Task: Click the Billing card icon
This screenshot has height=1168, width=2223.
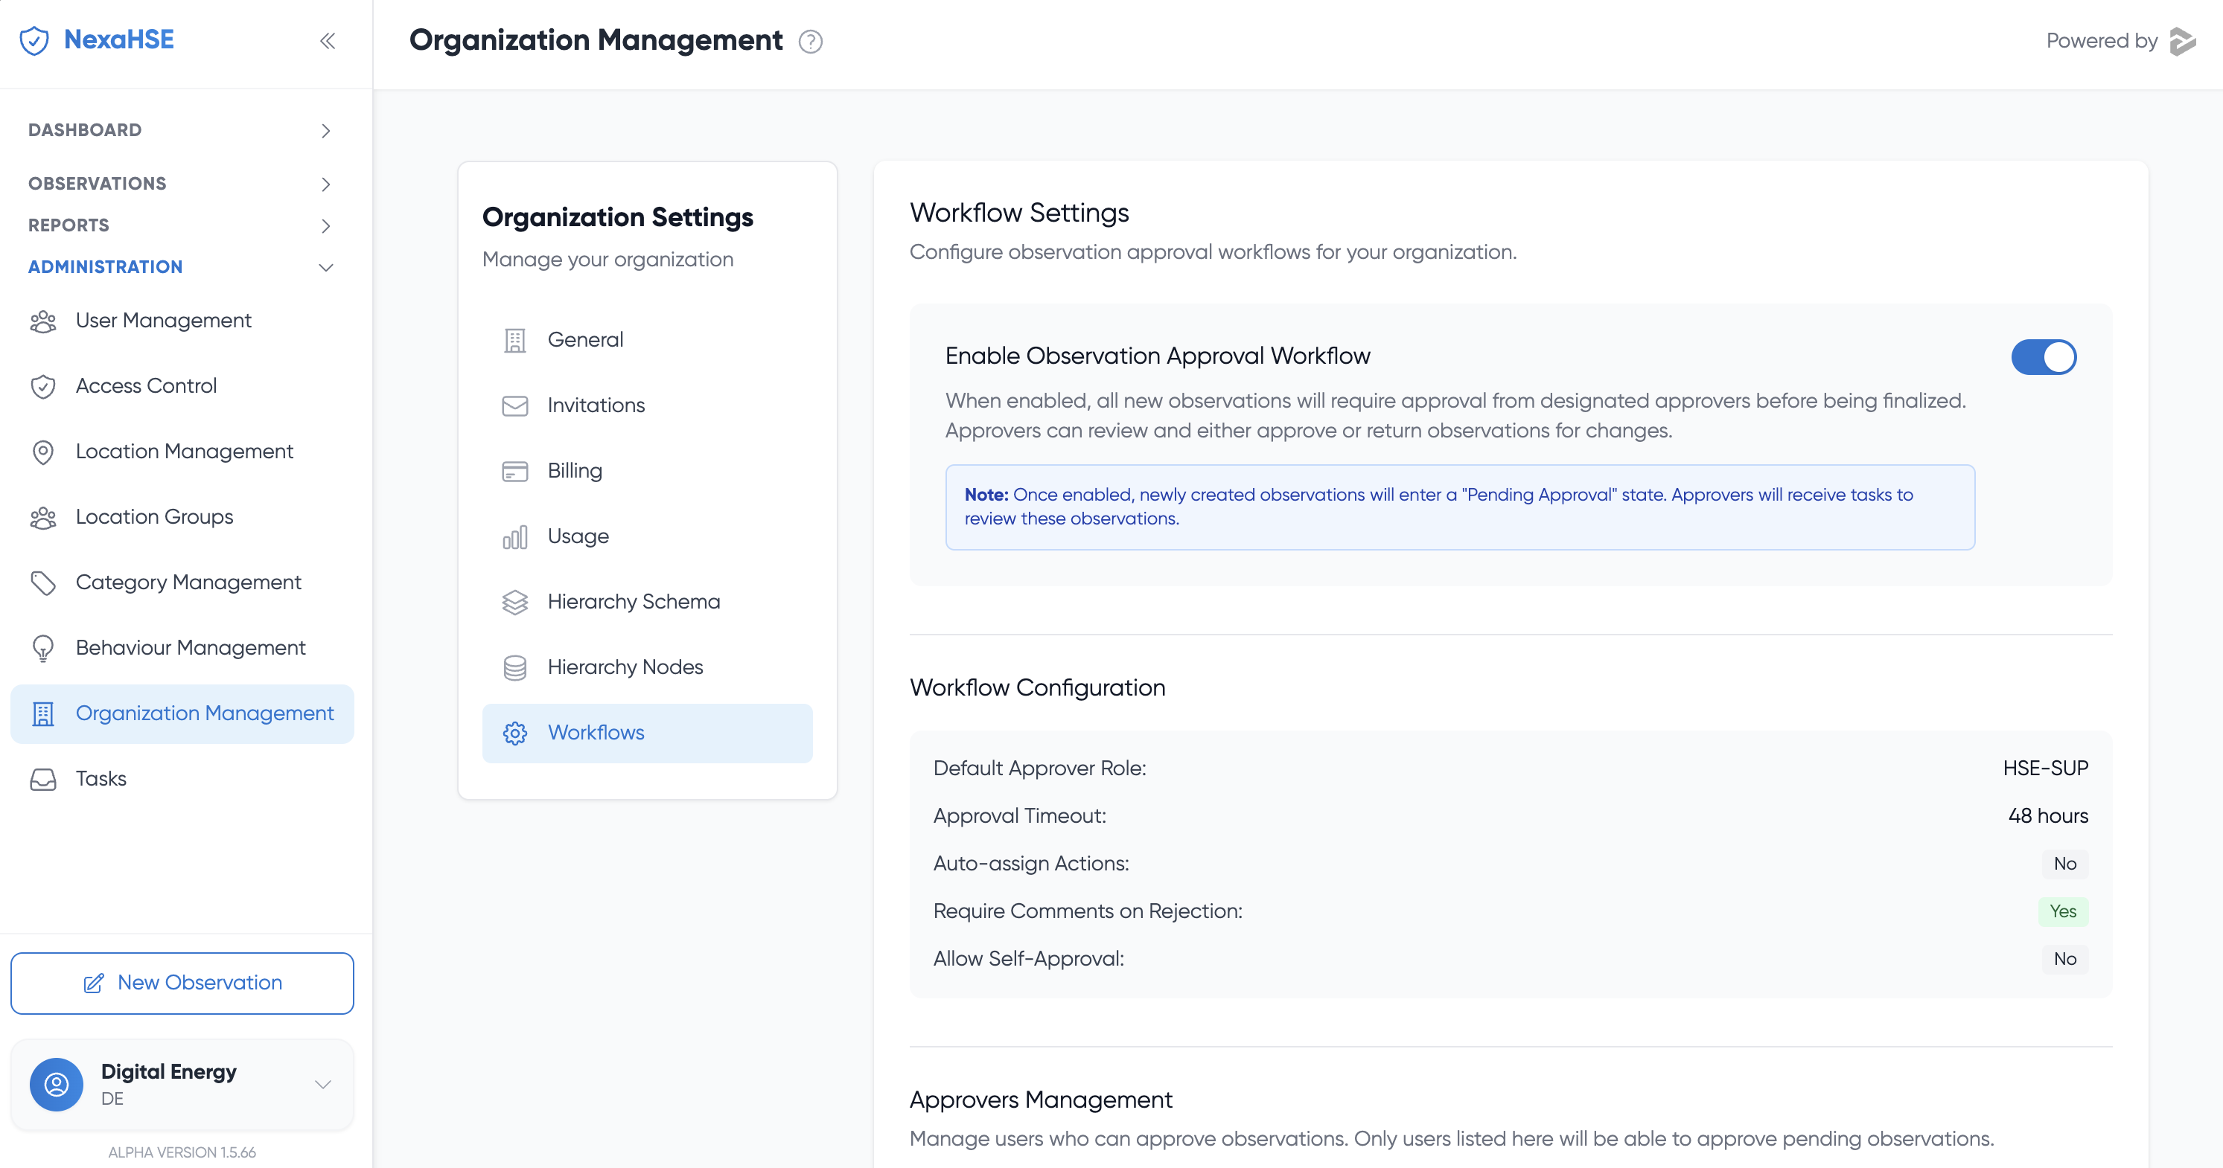Action: coord(515,471)
